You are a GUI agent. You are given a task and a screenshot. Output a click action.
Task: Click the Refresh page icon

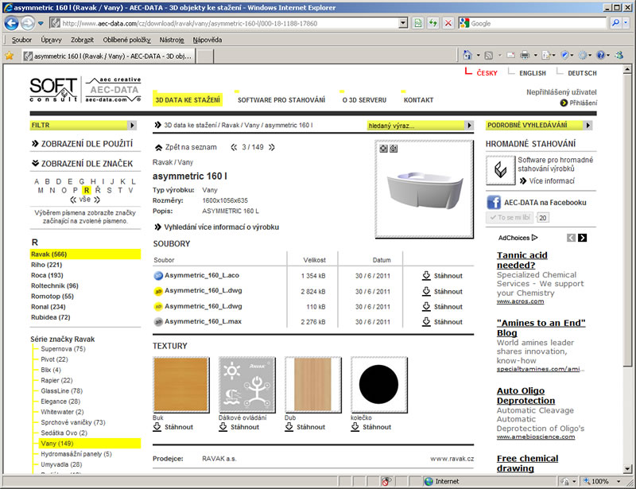point(432,23)
